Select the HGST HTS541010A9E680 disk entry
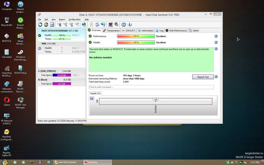Viewport: 264px width, 165px height. coord(62,35)
